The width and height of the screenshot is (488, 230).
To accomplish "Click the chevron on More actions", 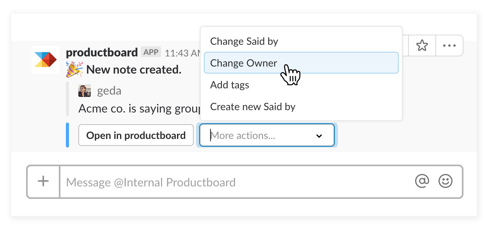I will 319,135.
